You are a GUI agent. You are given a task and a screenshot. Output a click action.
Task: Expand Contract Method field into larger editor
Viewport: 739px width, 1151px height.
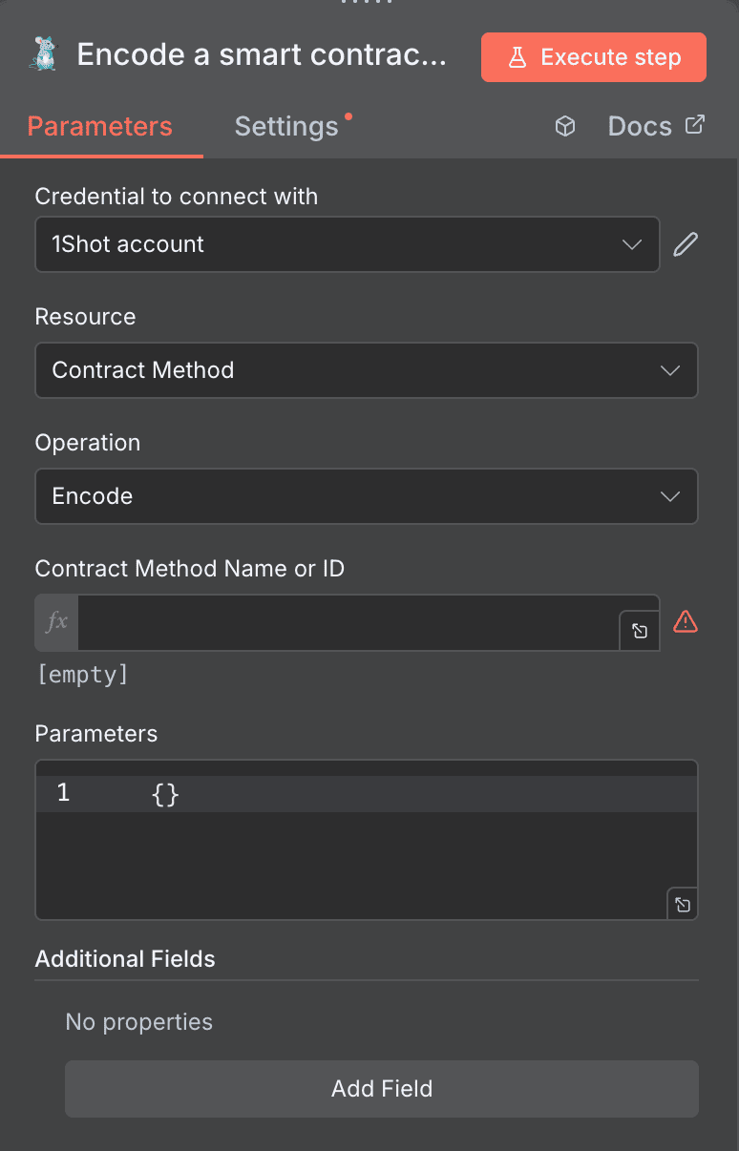click(639, 630)
